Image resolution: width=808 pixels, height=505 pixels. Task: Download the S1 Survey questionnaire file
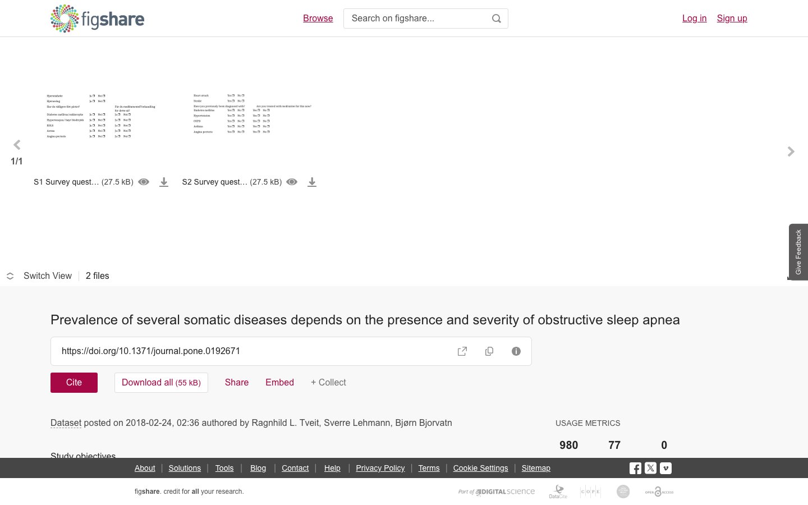click(x=164, y=182)
